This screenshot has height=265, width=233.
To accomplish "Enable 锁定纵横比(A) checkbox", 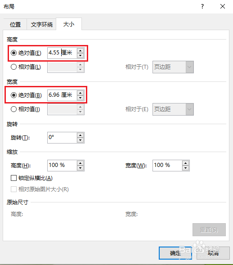I will tap(13, 178).
